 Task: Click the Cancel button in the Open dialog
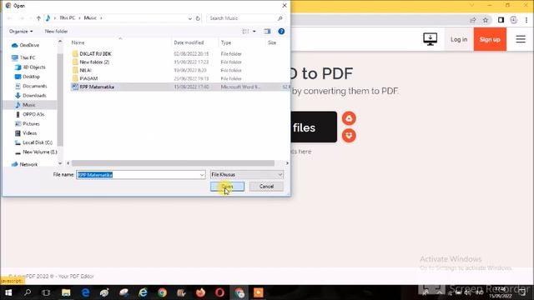266,187
